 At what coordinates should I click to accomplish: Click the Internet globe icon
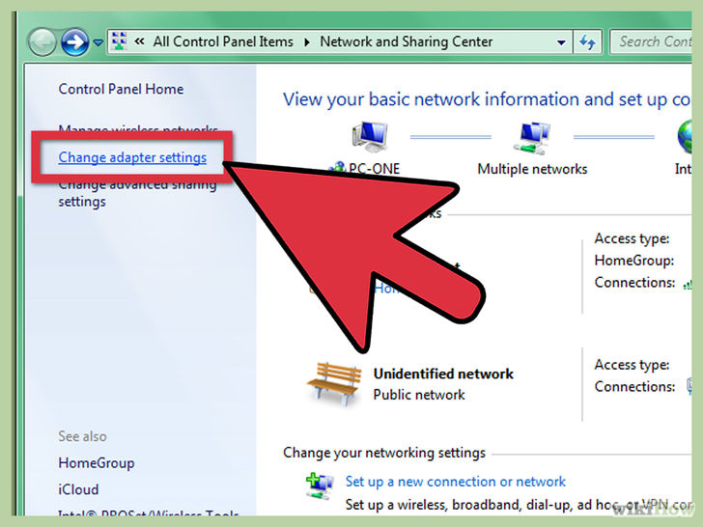pyautogui.click(x=685, y=136)
